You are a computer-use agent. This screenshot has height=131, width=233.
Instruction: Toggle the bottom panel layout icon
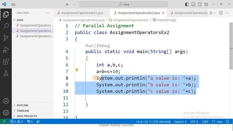[193, 4]
